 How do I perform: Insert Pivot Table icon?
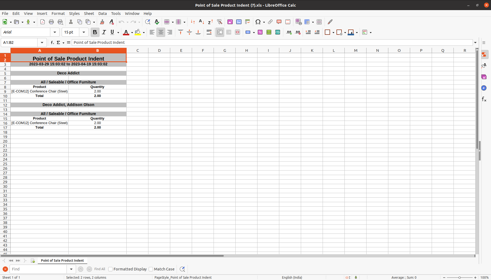point(248,22)
